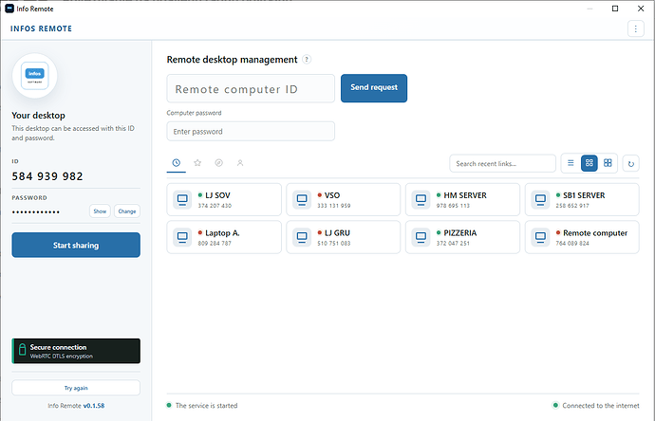655x421 pixels.
Task: Open the recent connections clock tab
Action: pos(177,163)
